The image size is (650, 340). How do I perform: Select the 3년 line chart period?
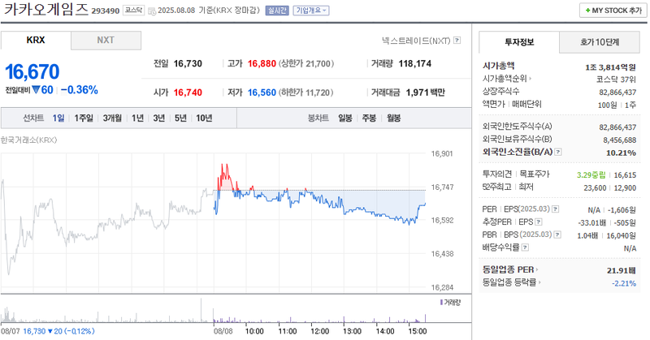tap(158, 118)
